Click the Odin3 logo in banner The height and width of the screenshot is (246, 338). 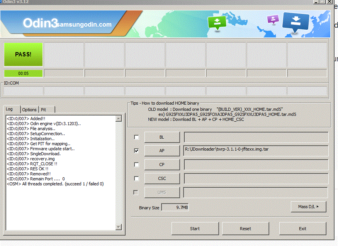pos(40,23)
